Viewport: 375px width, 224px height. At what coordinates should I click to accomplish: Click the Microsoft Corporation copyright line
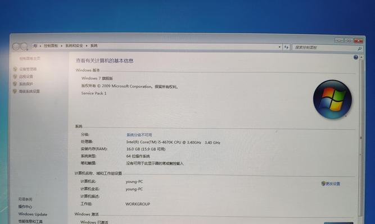click(130, 86)
